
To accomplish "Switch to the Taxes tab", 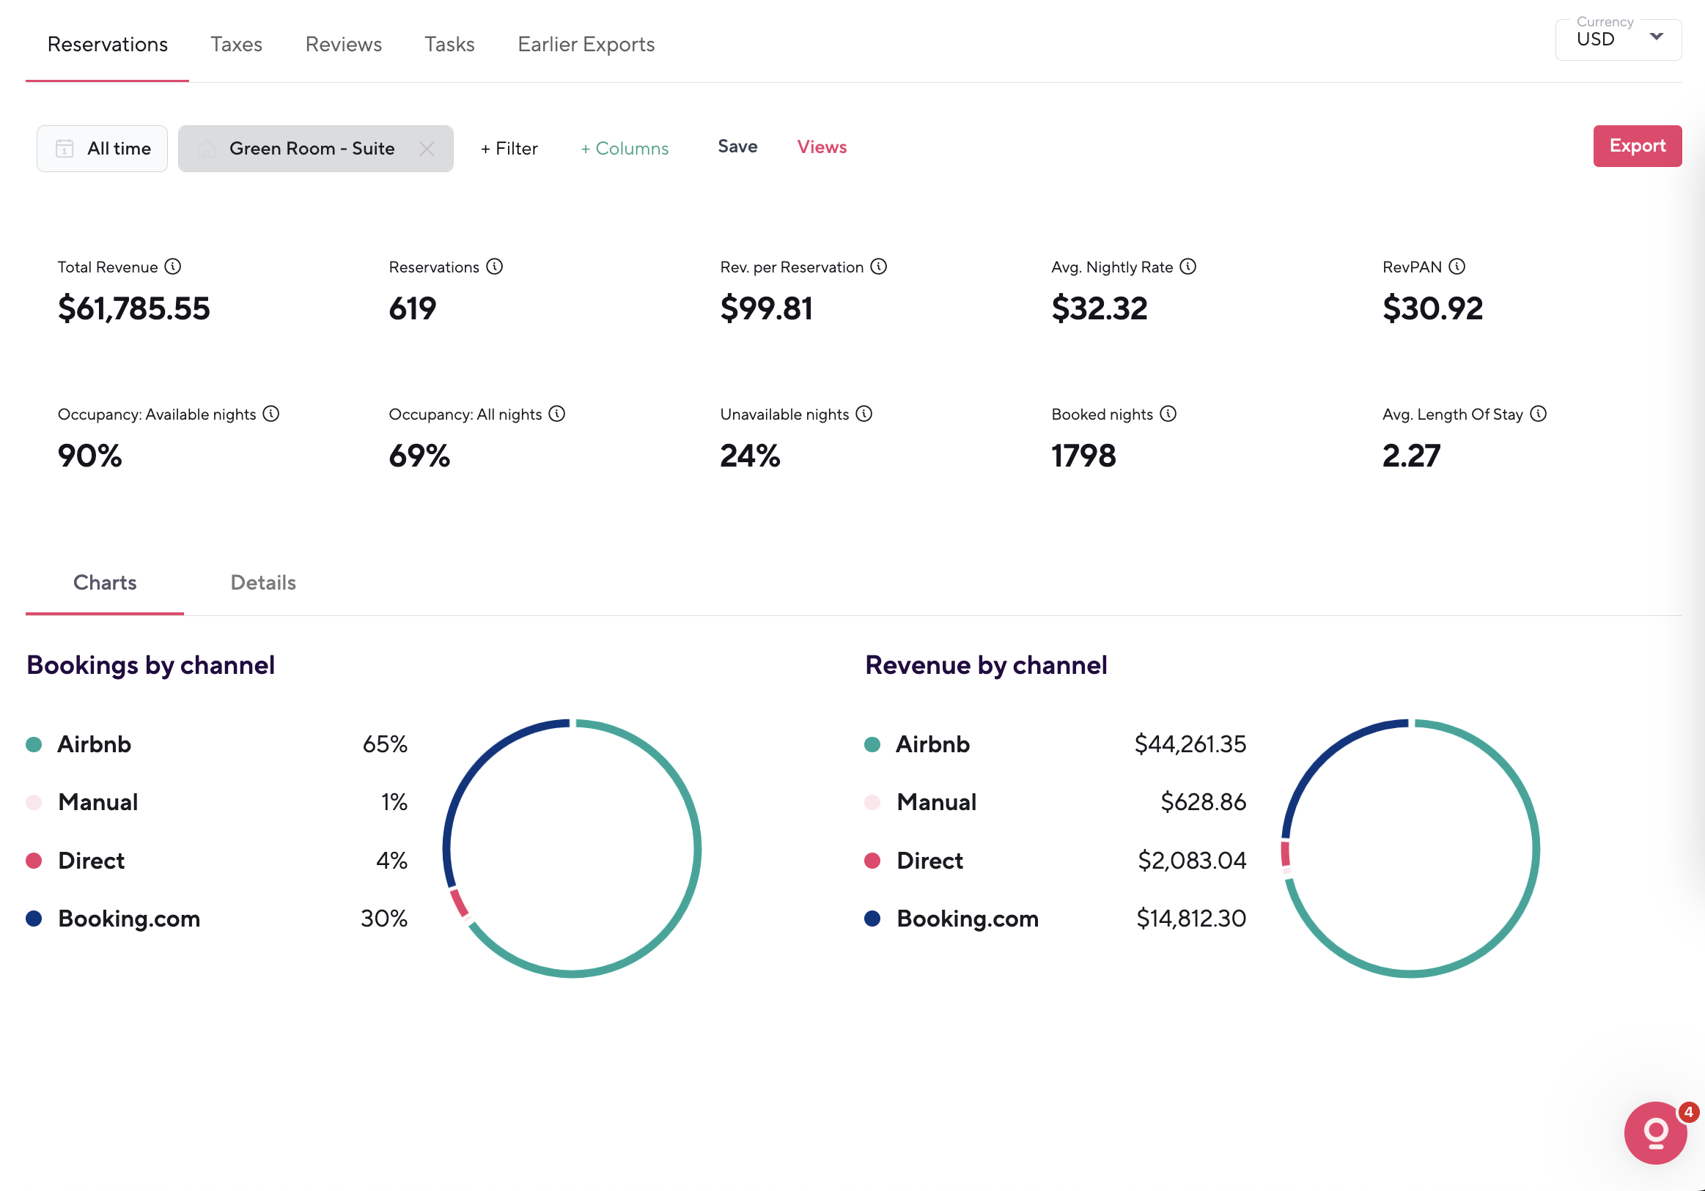I will pos(235,44).
